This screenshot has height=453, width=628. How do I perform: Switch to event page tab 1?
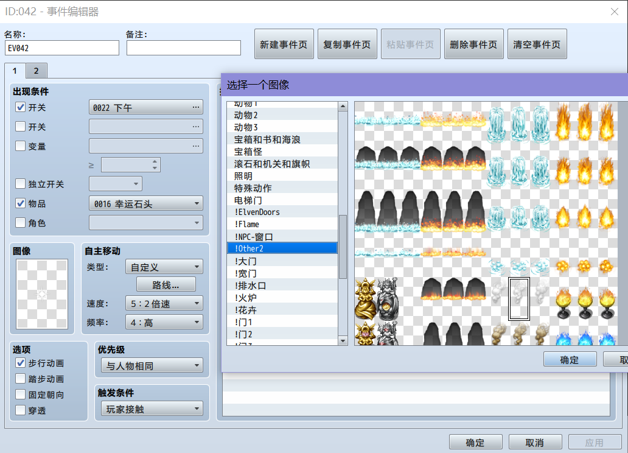click(x=15, y=71)
